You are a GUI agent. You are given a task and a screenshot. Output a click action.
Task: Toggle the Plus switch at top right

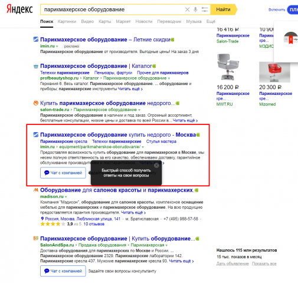click(x=293, y=9)
